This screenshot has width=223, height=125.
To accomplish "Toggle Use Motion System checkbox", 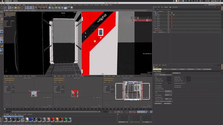I will click(165, 89).
